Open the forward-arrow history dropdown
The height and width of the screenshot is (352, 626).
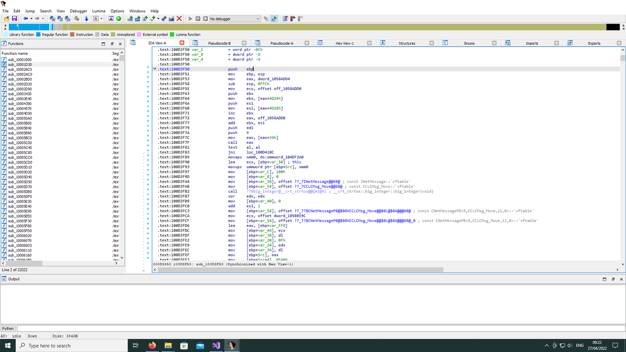[x=43, y=19]
